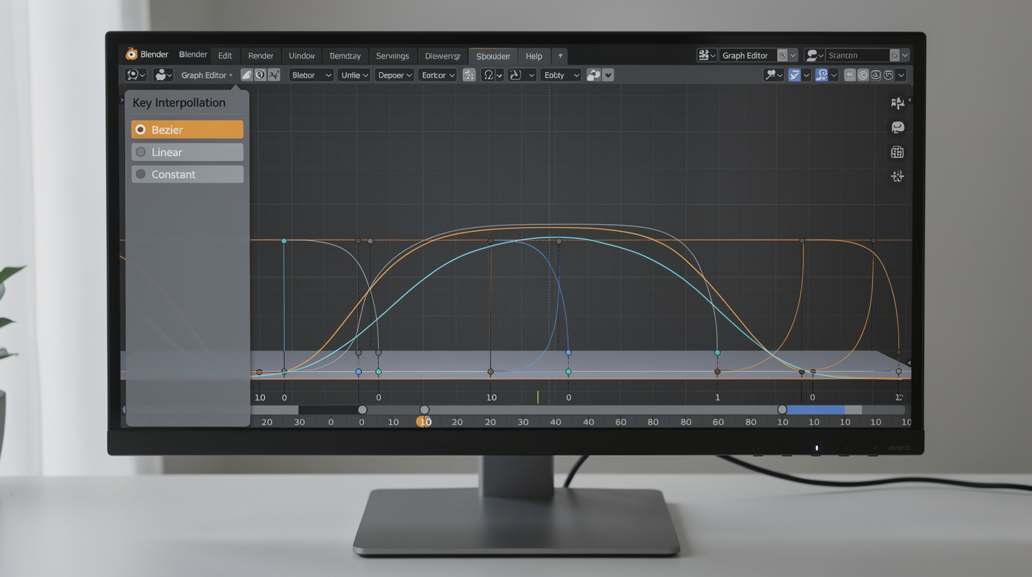
Task: Open the Render menu in the top bar
Action: [x=260, y=55]
